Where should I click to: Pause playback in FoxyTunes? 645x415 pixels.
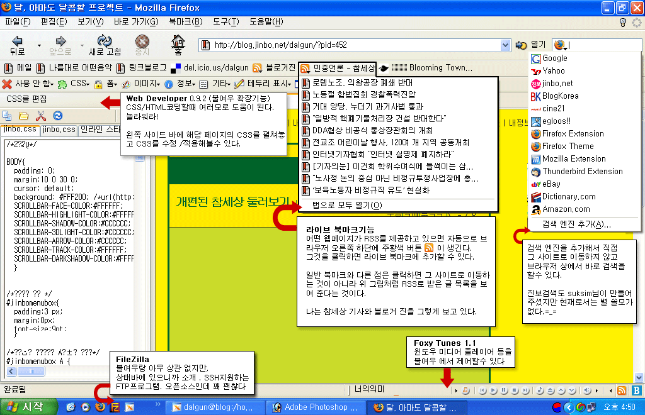(x=505, y=390)
